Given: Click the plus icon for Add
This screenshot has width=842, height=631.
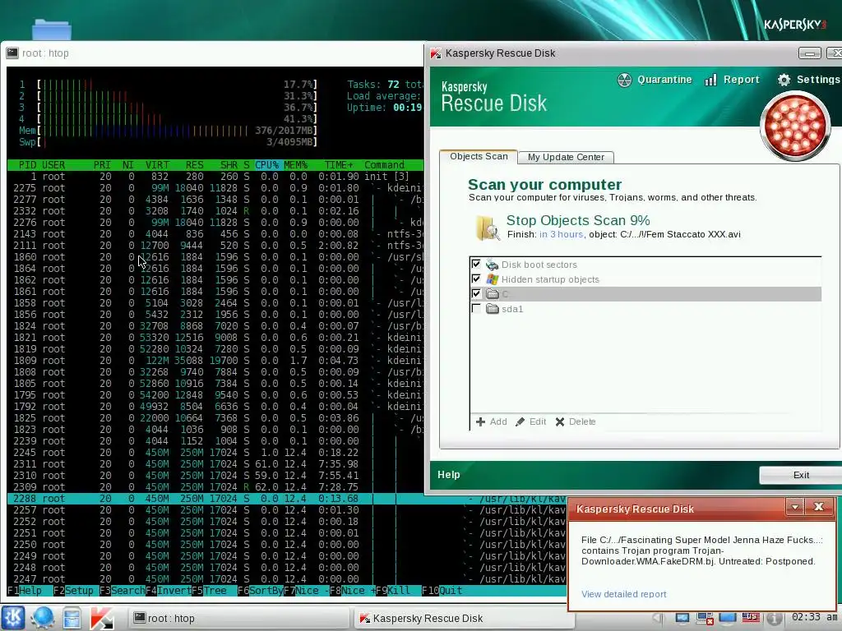Looking at the screenshot, I should coord(480,421).
